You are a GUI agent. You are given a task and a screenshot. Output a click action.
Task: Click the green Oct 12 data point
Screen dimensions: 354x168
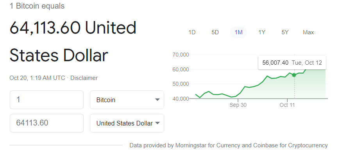point(294,75)
